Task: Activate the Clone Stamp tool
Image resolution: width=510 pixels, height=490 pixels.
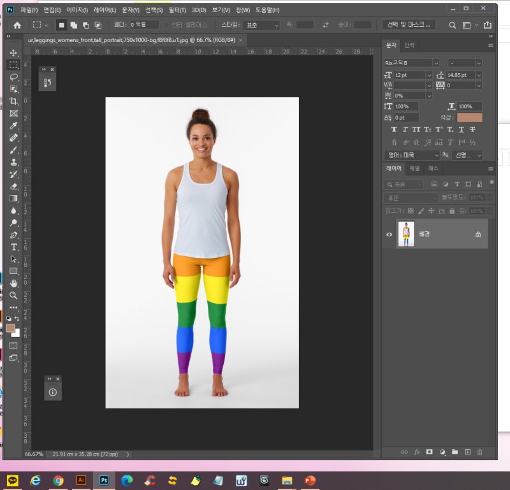Action: pyautogui.click(x=13, y=162)
